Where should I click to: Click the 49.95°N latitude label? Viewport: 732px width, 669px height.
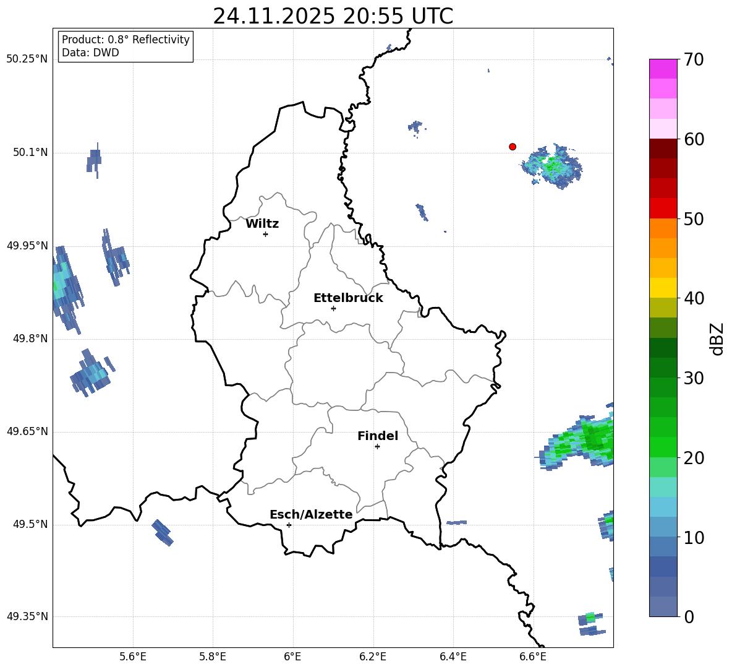pyautogui.click(x=27, y=245)
